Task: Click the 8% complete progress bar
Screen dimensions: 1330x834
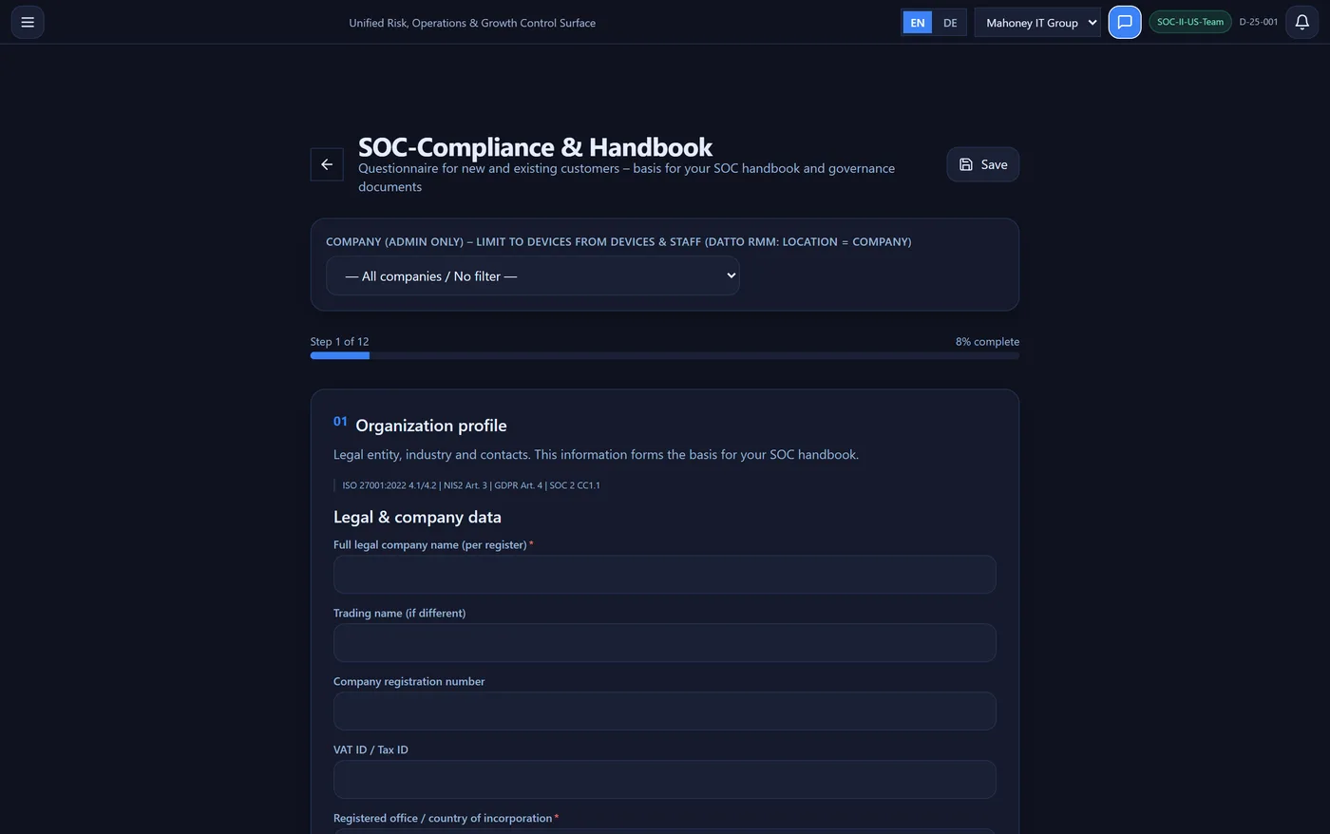Action: pos(665,354)
